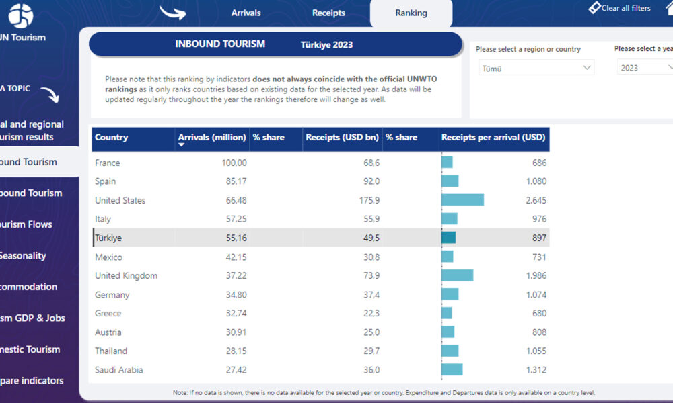Open Seasonality topic in the sidebar
This screenshot has width=673, height=403.
coord(23,255)
